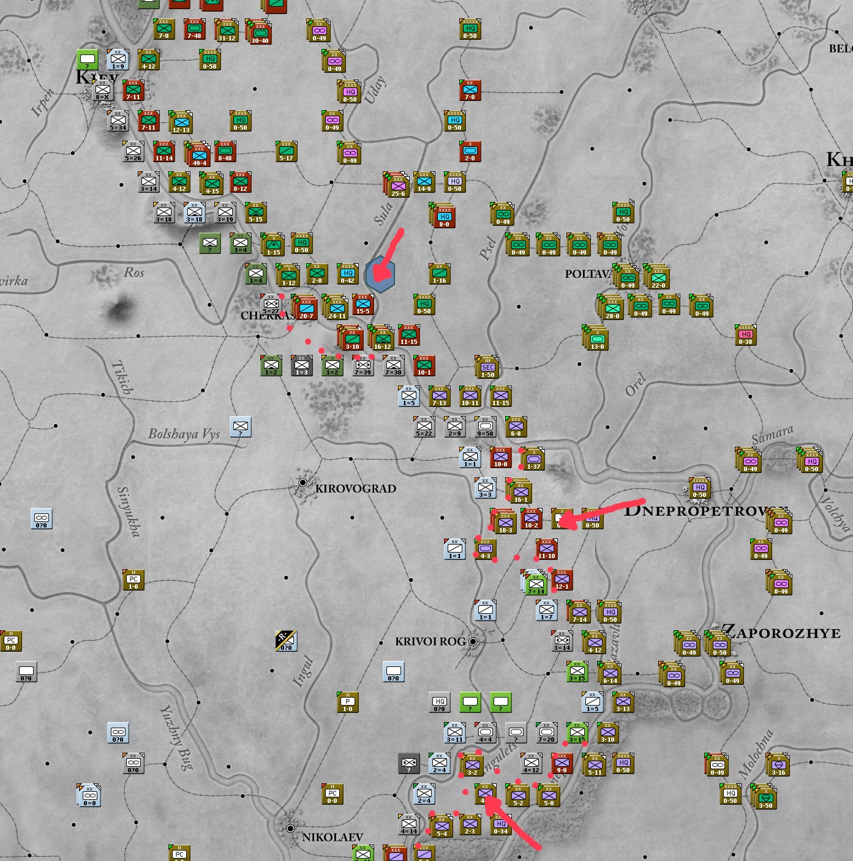The width and height of the screenshot is (853, 861).
Task: Click the unit counter labeled 31-12
Action: [227, 31]
